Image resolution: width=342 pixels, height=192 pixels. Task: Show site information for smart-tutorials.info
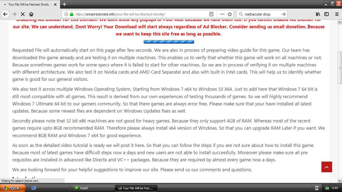point(66,14)
